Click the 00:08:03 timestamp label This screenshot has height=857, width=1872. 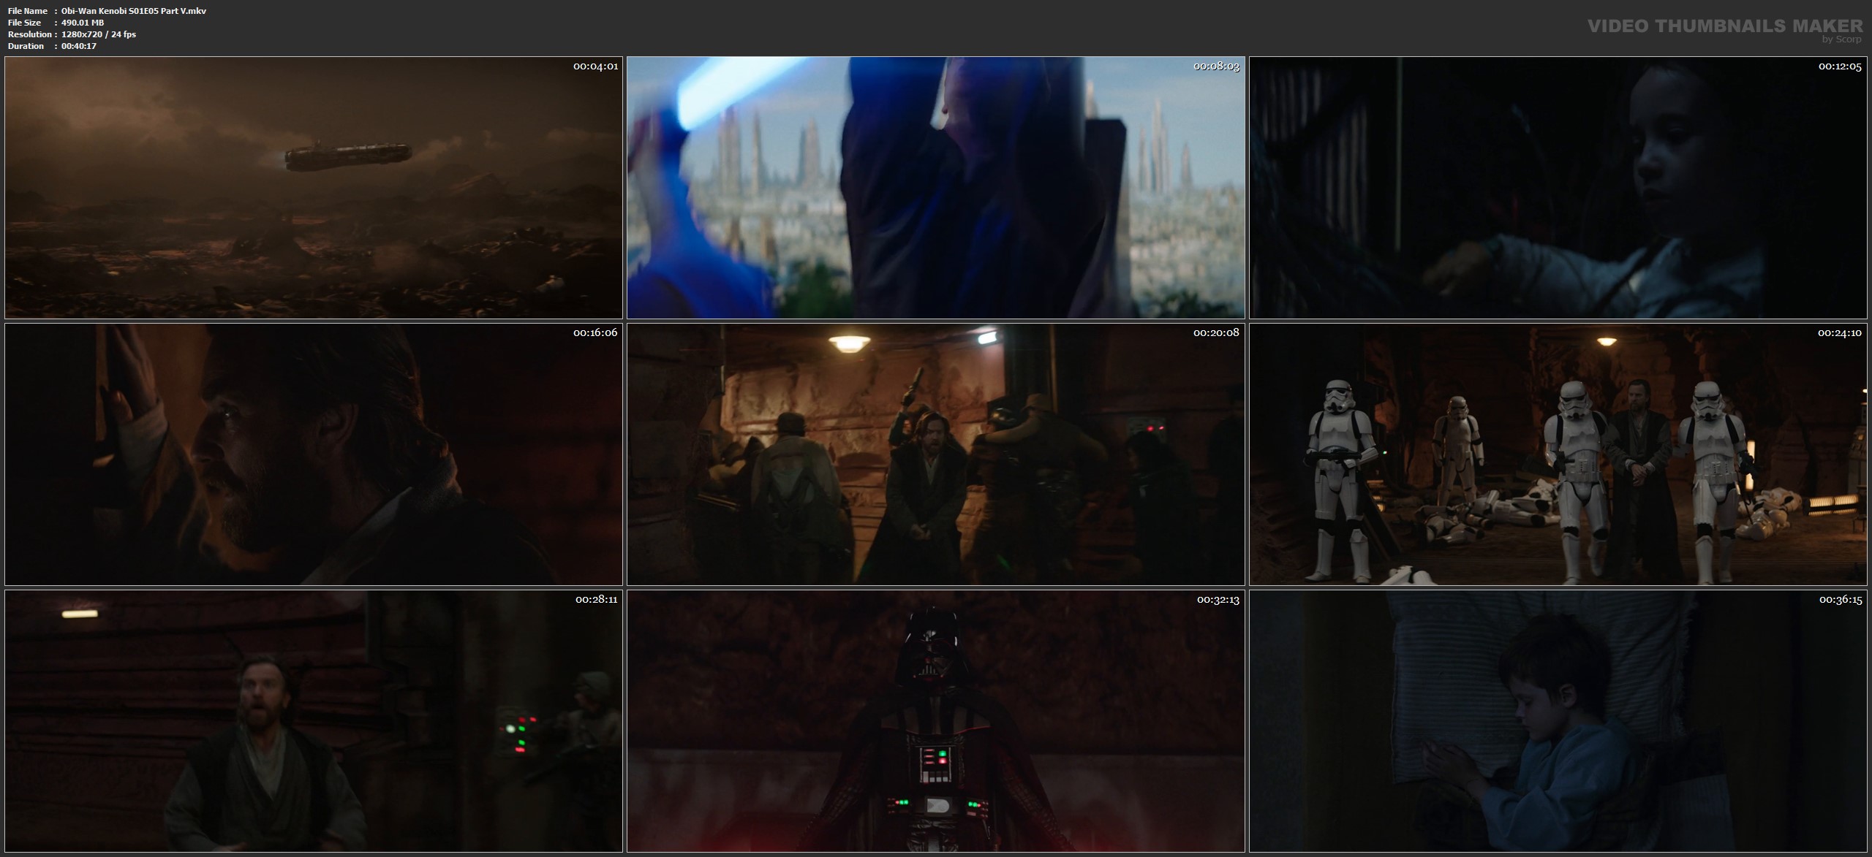[x=1216, y=66]
